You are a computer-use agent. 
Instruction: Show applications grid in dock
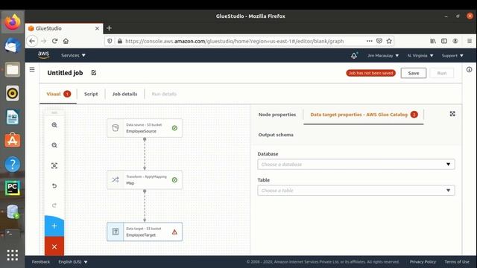[x=13, y=255]
